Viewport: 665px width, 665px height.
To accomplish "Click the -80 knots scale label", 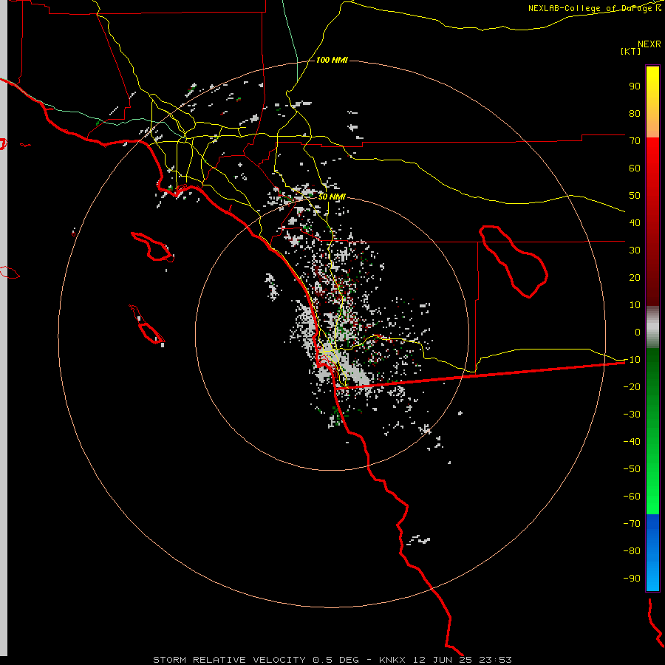I will pyautogui.click(x=632, y=551).
